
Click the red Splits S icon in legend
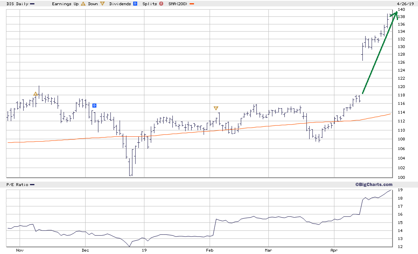(161, 4)
